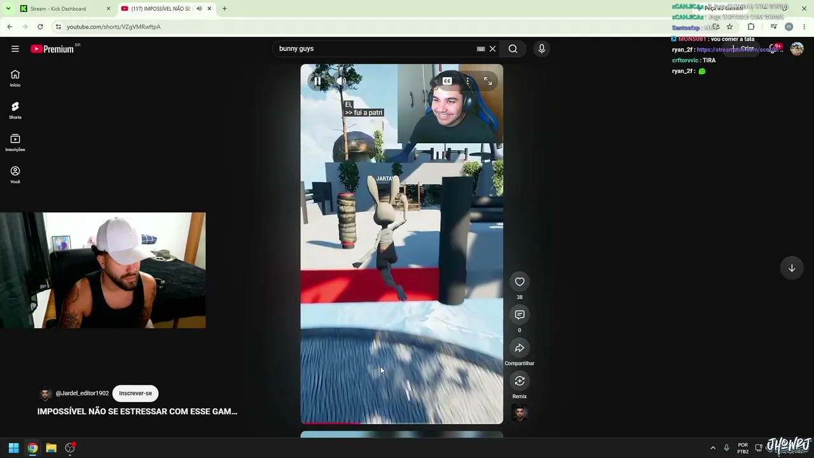Remix this Short

520,381
